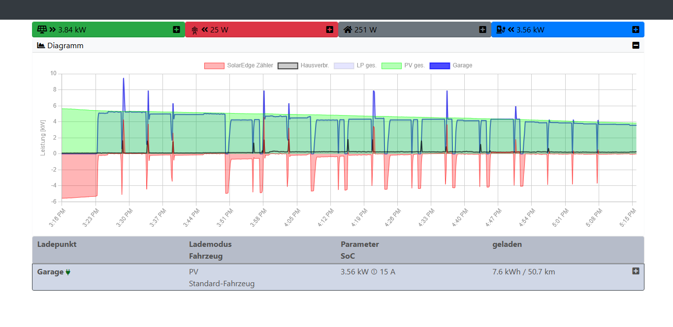673x327 pixels.
Task: Click the SoC header label
Action: click(348, 256)
